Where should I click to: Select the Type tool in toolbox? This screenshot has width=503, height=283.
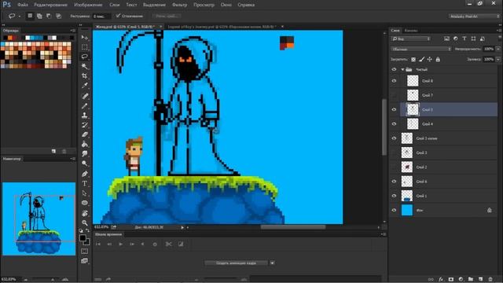(x=84, y=183)
